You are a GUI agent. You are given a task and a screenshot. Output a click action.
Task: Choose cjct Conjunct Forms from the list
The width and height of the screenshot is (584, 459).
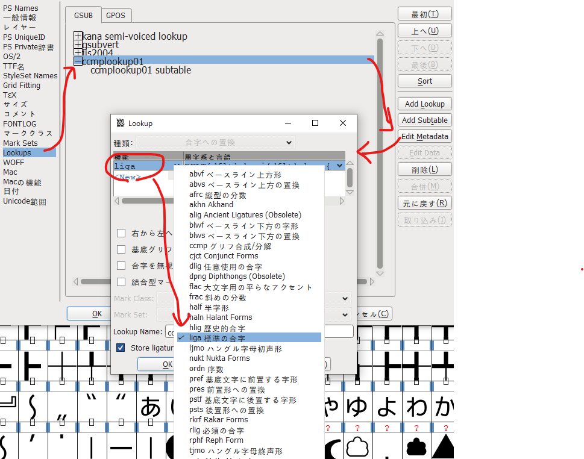[x=224, y=256]
